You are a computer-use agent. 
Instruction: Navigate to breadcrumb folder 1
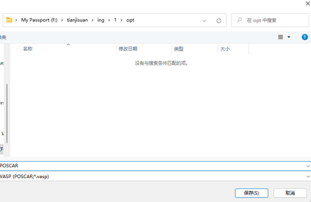(x=115, y=20)
